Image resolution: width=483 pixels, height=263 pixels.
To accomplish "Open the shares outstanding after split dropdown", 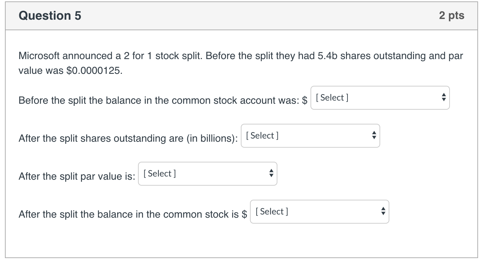I will [x=310, y=136].
